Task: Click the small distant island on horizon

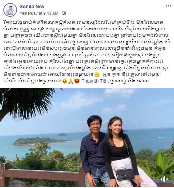Action: pos(62,135)
